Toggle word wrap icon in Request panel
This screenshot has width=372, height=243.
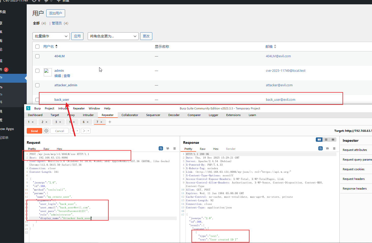click(x=161, y=148)
